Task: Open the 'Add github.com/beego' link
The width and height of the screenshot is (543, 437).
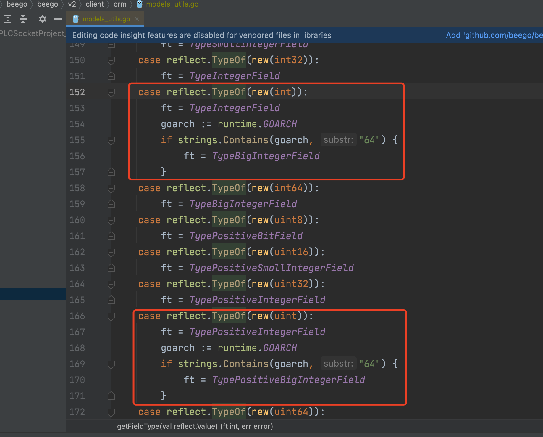Action: [494, 35]
